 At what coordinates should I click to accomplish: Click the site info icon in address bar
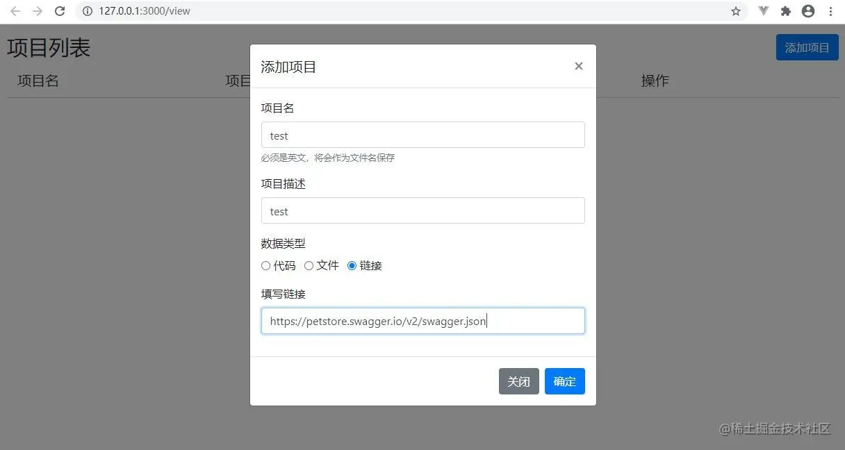coord(87,11)
